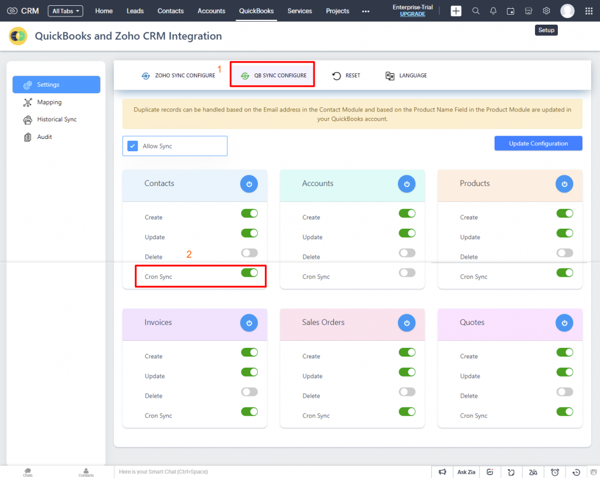The height and width of the screenshot is (478, 600).
Task: Open Contacts icon in bottom bar
Action: 86,472
